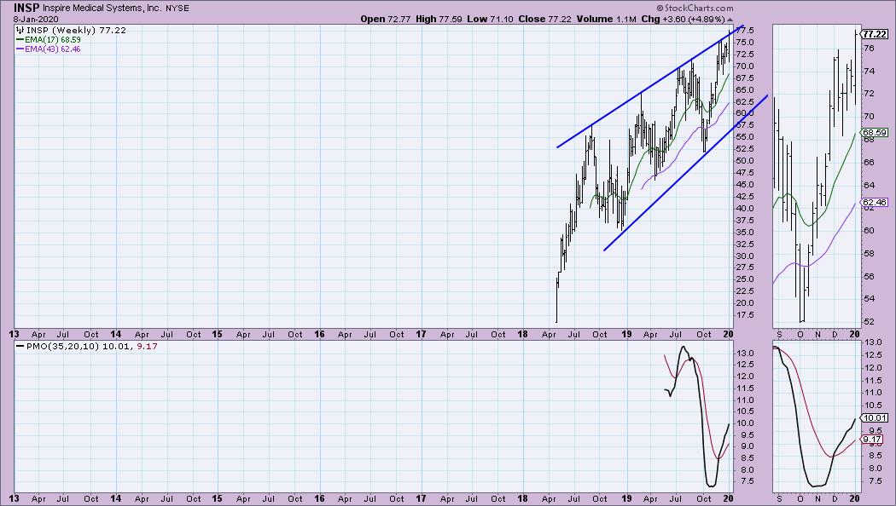Screen dimensions: 896x506
Task: Click the boxed 9.17 PMO signal tag
Action: [x=873, y=440]
